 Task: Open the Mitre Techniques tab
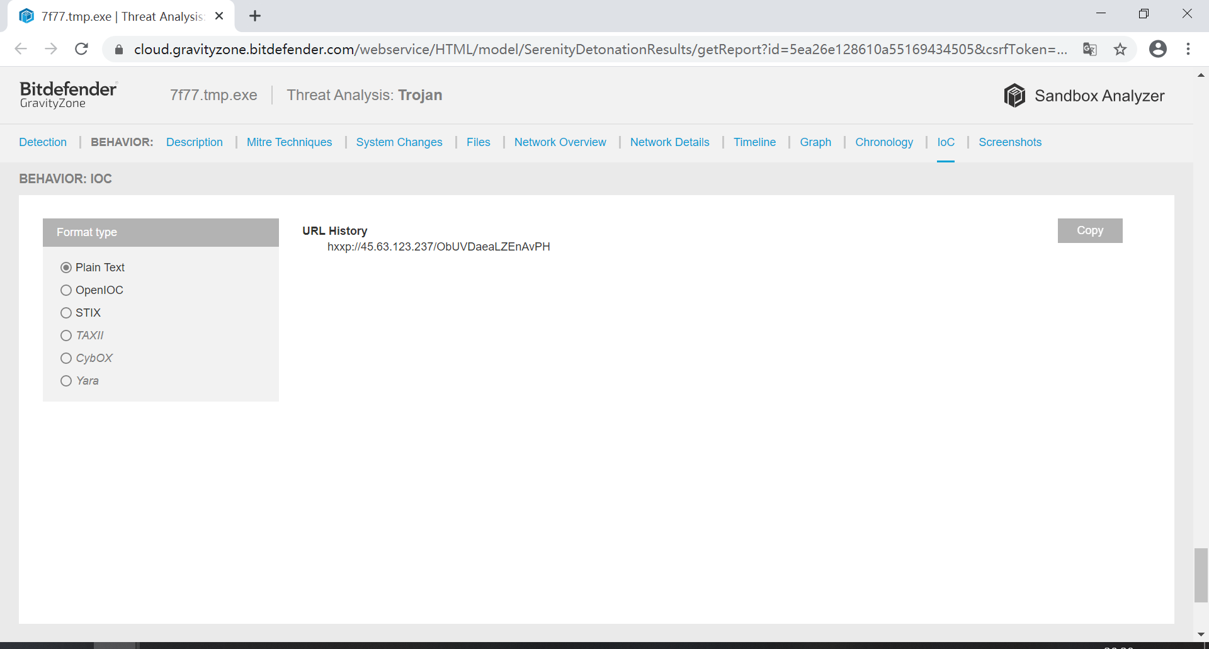point(289,142)
